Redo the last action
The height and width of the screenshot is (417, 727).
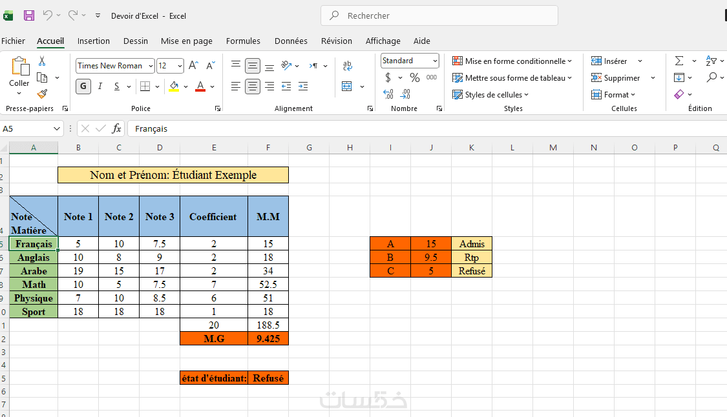coord(73,15)
